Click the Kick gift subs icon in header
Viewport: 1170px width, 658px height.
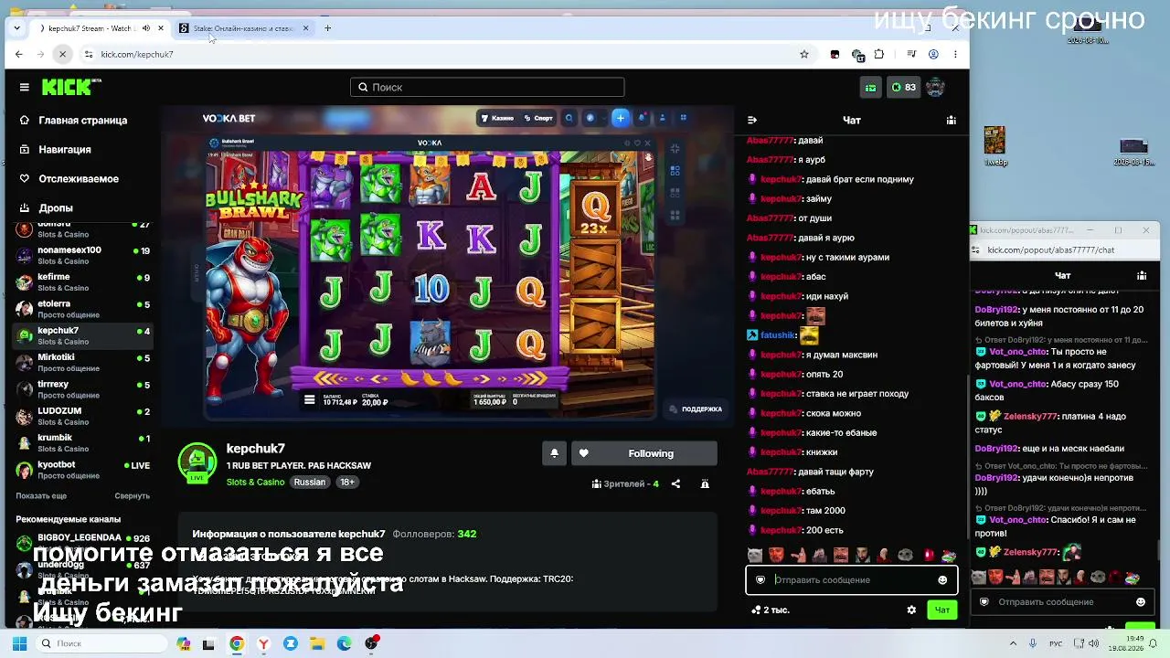(870, 88)
